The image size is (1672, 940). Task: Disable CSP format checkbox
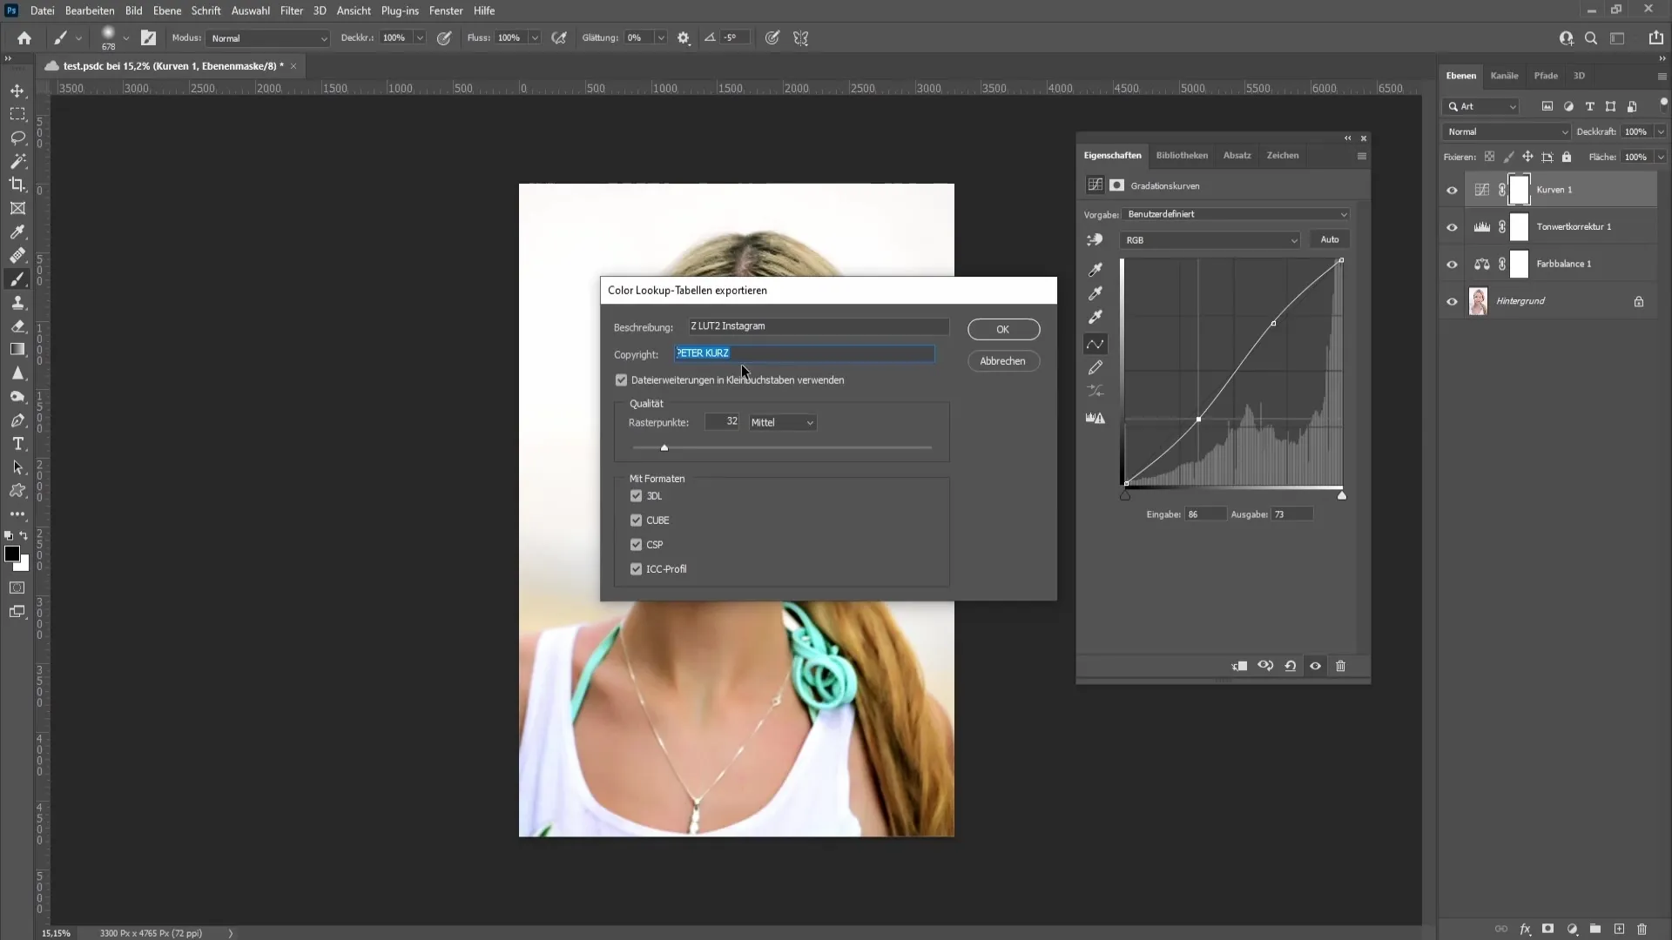tap(637, 544)
